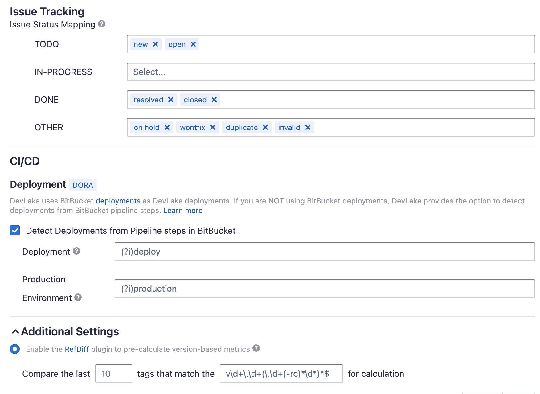Uncheck Detect Deployments from Pipeline steps
Viewport: 540px width, 394px height.
coord(15,231)
